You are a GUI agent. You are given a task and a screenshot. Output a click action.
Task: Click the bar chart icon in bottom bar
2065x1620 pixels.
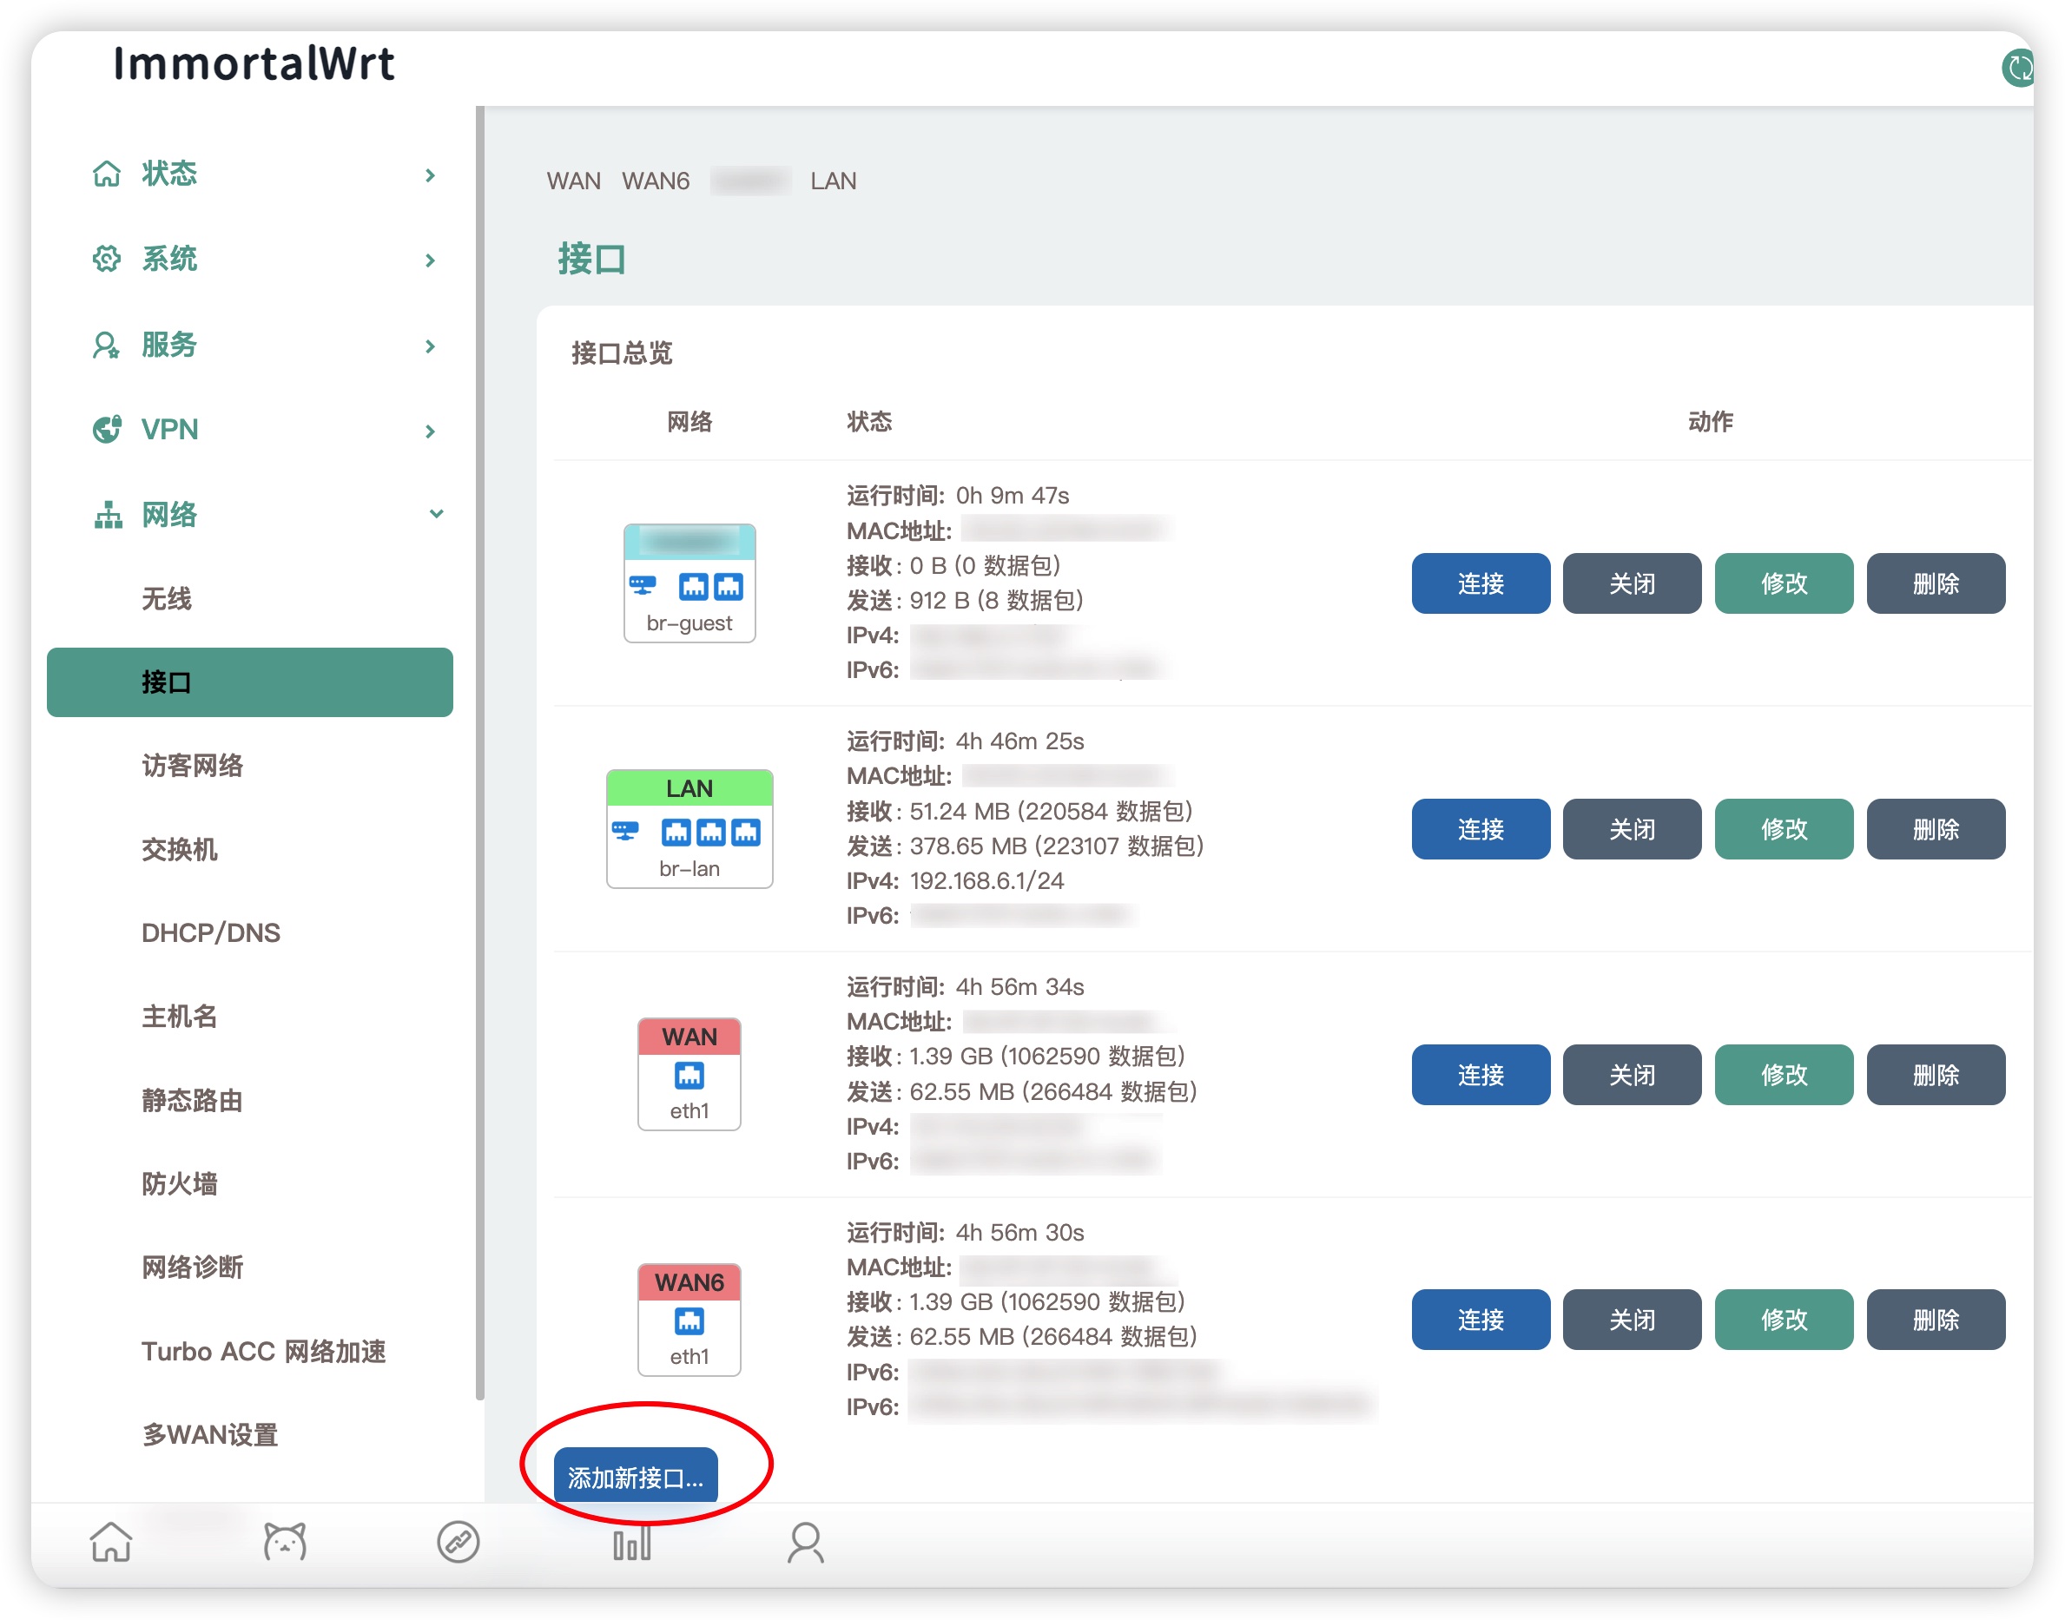[631, 1542]
